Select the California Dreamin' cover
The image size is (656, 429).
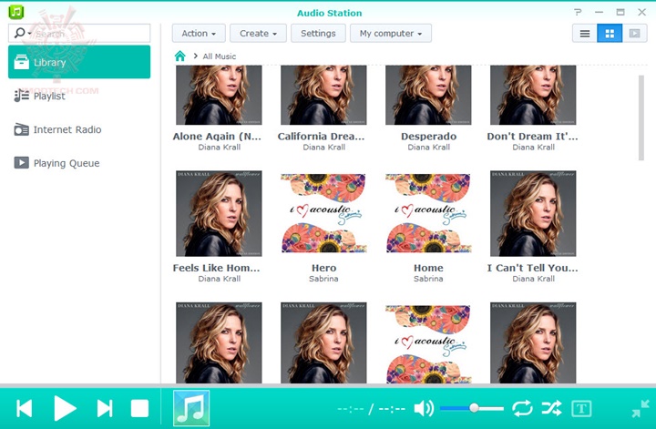coord(323,95)
